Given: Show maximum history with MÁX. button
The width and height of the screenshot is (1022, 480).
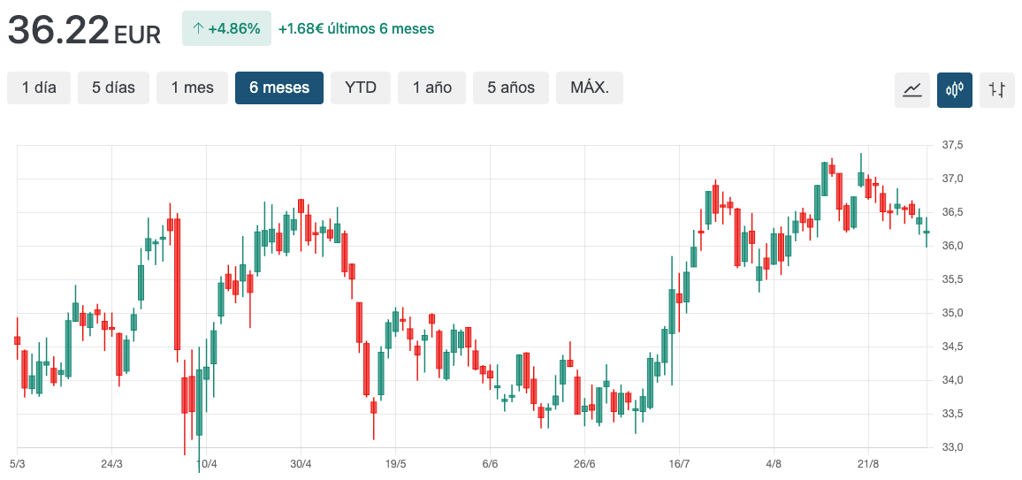Looking at the screenshot, I should pos(589,88).
